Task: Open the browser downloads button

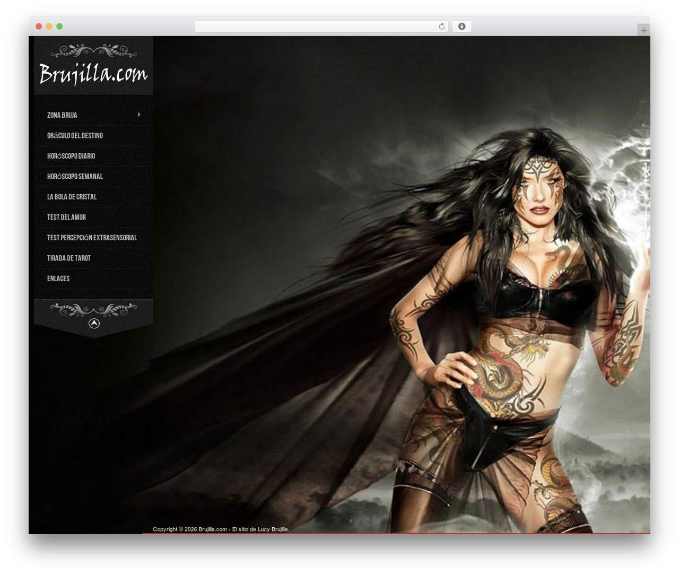Action: pos(462,27)
